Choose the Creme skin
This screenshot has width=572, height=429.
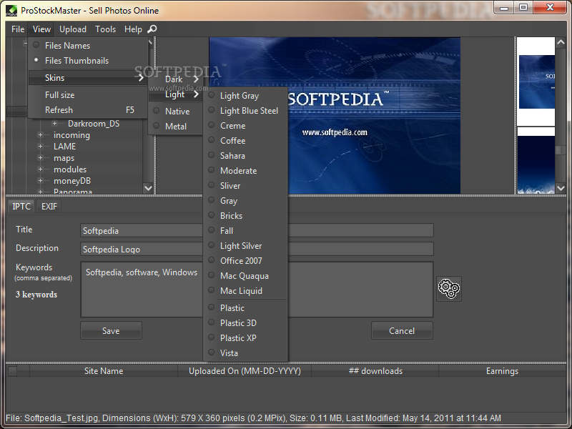(245, 126)
